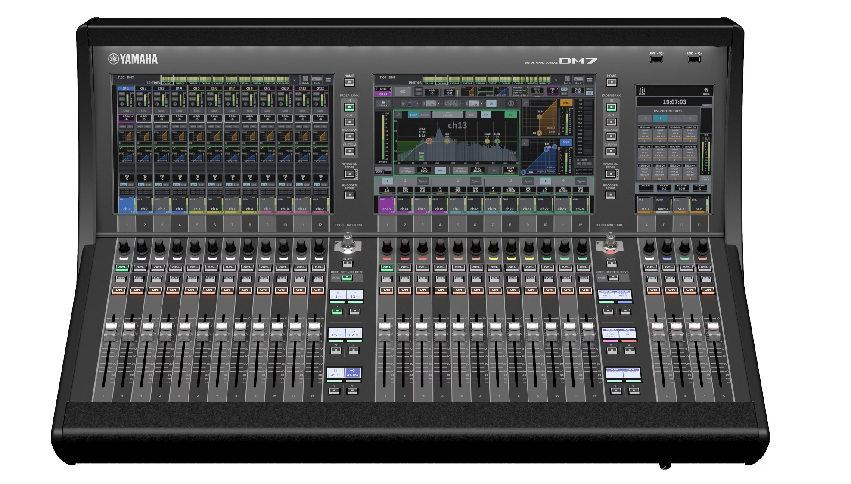The width and height of the screenshot is (851, 484).
Task: Go to next channel with right arrow
Action: tap(390, 89)
